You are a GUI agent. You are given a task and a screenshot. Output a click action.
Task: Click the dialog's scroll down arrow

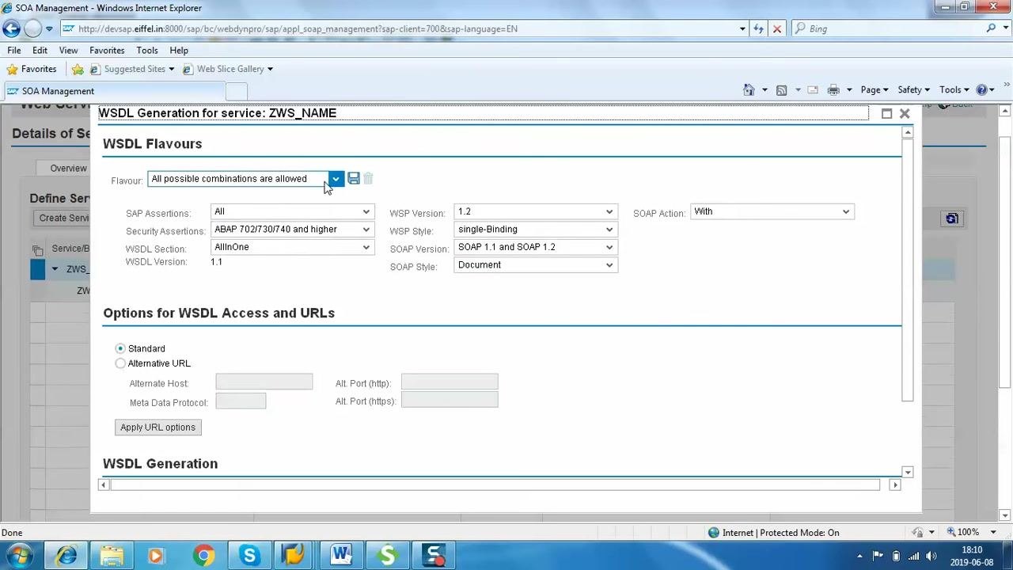pos(908,473)
